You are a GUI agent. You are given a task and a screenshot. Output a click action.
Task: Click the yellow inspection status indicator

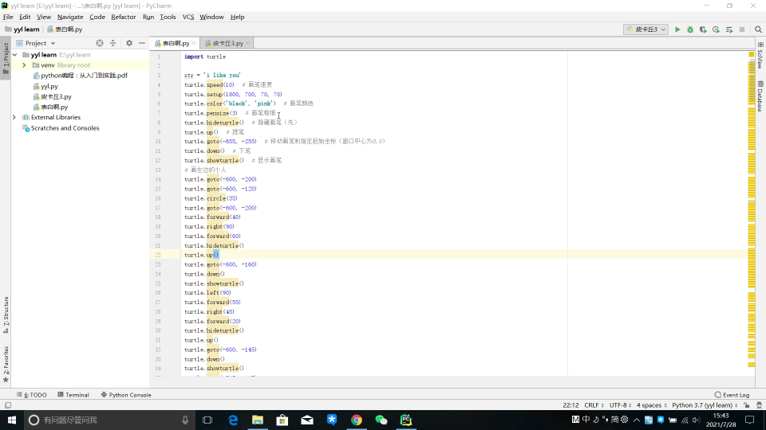pyautogui.click(x=752, y=55)
